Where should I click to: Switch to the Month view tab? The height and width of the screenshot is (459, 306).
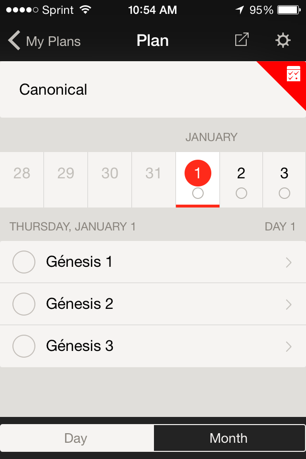coord(229,438)
